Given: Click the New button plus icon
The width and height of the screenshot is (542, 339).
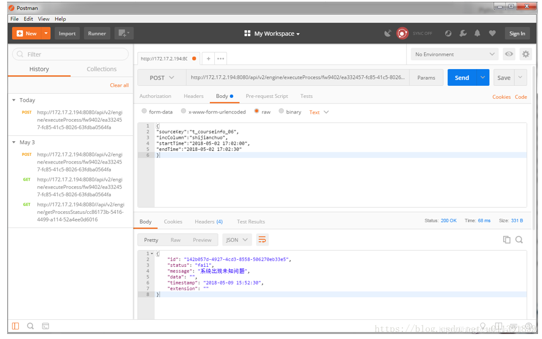Looking at the screenshot, I should [20, 33].
